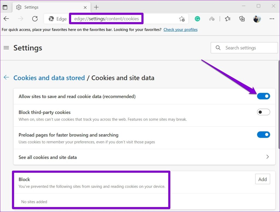Add this page to favorites via address bar star

click(x=182, y=19)
